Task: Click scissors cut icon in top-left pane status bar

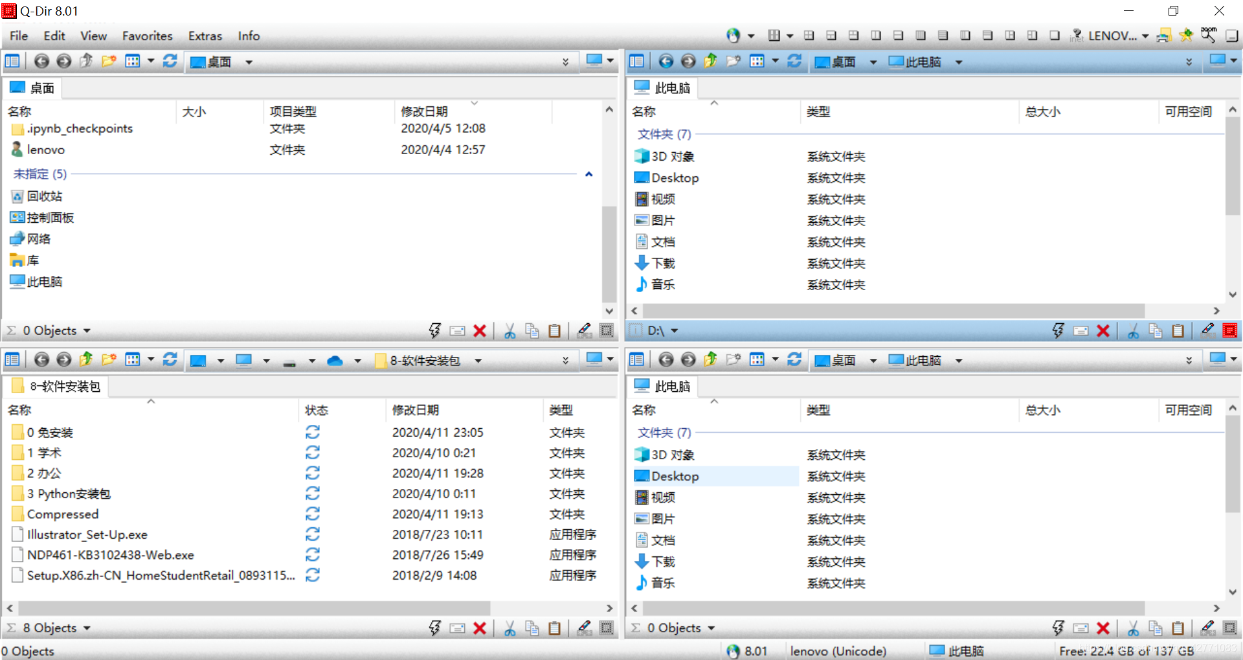Action: (x=510, y=331)
